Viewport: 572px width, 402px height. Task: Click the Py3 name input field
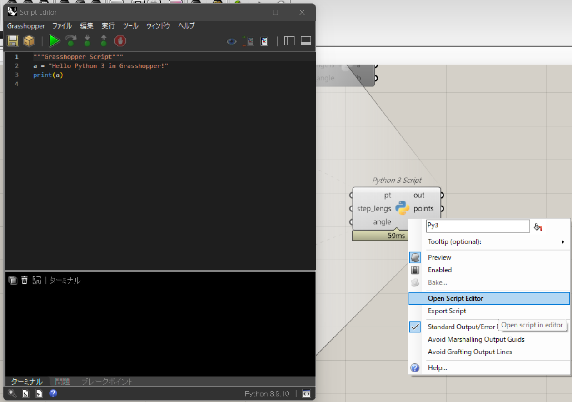click(477, 226)
